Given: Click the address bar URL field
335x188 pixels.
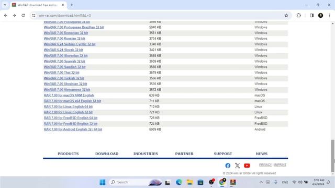Looking at the screenshot, I should (160, 15).
